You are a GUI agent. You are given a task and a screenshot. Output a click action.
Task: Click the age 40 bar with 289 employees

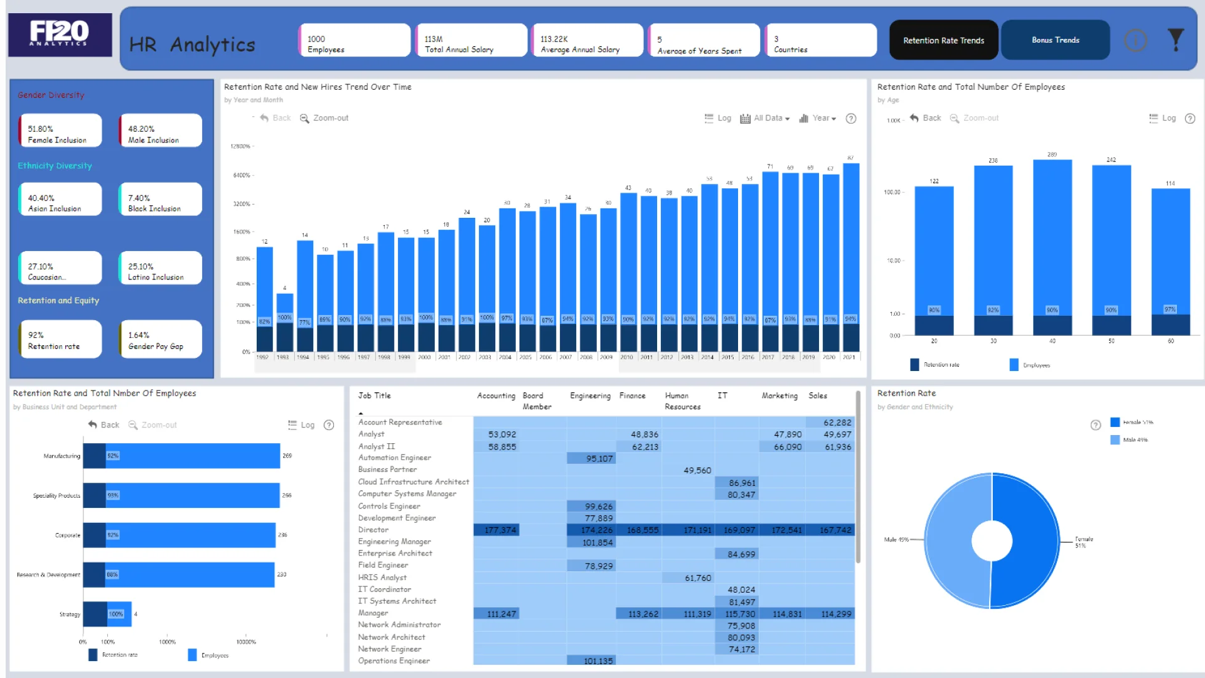click(1052, 237)
